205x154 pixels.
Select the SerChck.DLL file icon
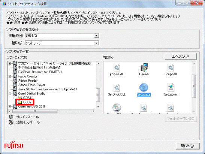[117, 88]
